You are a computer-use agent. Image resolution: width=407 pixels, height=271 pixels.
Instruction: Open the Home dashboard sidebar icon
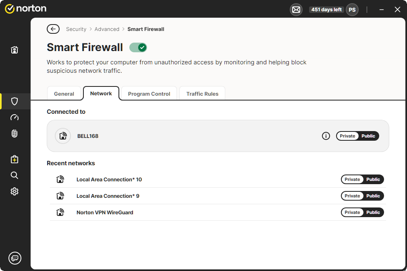point(15,50)
